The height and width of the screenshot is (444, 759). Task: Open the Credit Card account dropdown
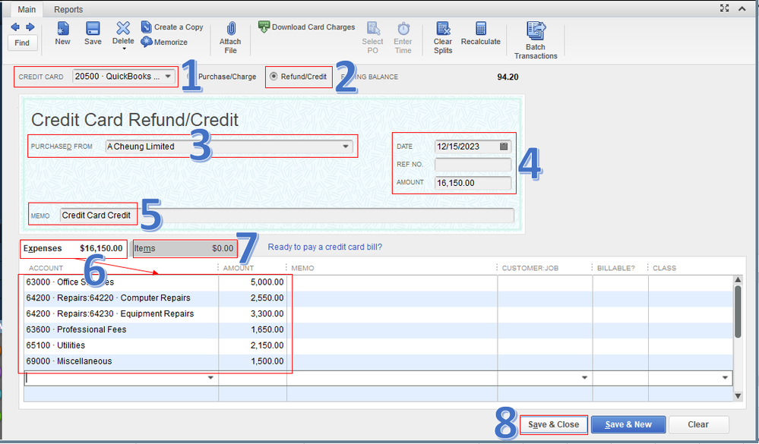(x=167, y=77)
